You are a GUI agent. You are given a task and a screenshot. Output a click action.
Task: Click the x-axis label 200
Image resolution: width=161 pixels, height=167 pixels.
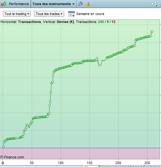point(118,163)
